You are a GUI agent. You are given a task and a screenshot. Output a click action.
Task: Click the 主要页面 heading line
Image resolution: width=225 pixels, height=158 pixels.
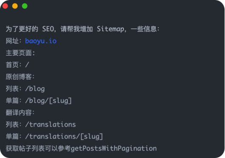(x=20, y=53)
